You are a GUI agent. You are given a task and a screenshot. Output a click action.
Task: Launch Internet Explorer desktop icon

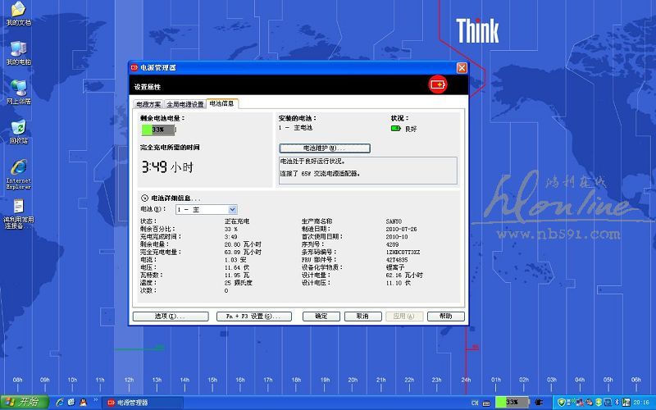pyautogui.click(x=18, y=170)
